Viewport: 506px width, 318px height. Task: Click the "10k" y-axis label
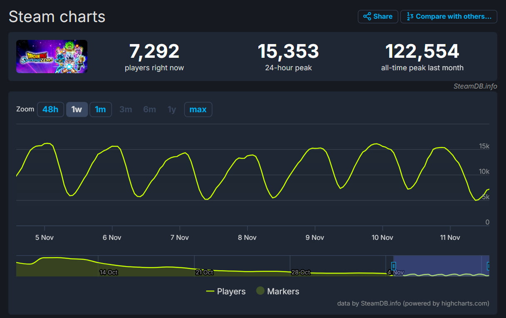pyautogui.click(x=484, y=172)
